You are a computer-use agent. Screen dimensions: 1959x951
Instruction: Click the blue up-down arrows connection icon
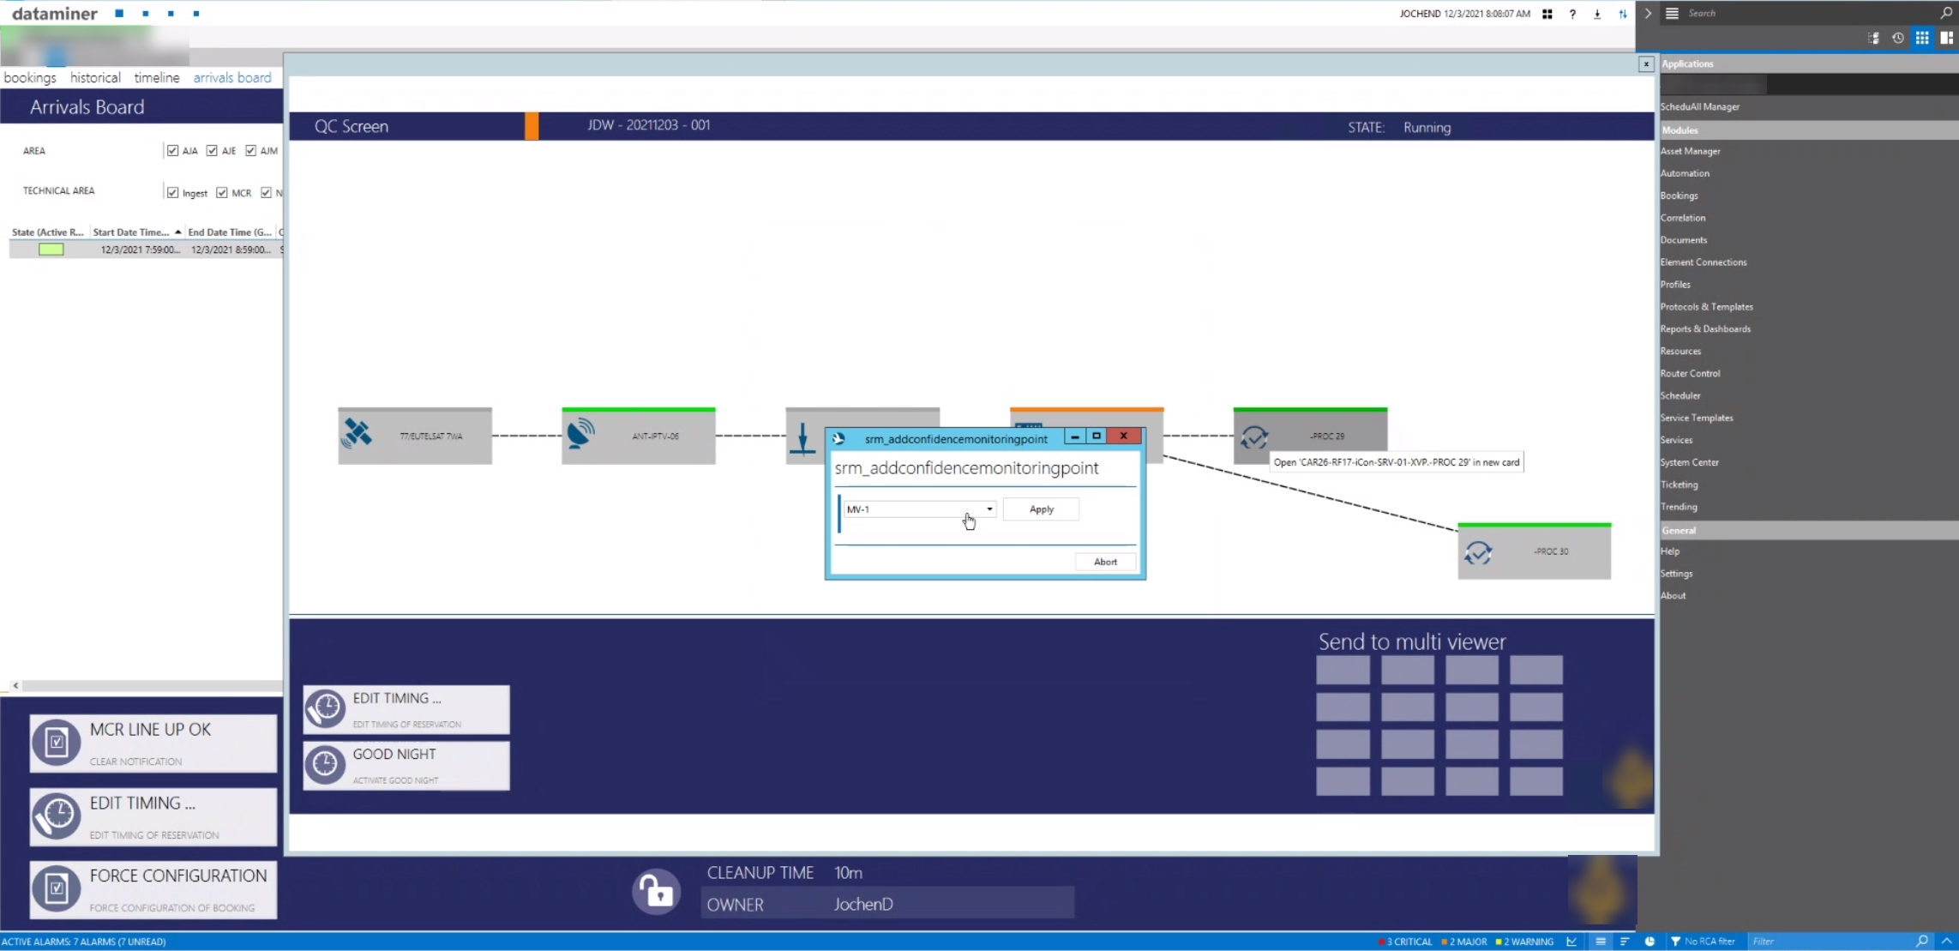pos(1622,14)
